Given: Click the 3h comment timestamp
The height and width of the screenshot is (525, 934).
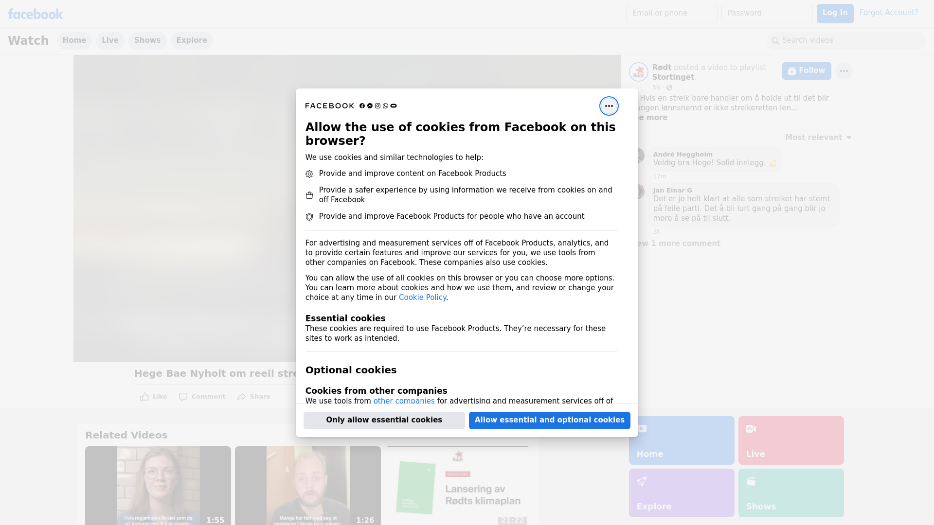Looking at the screenshot, I should 657,232.
